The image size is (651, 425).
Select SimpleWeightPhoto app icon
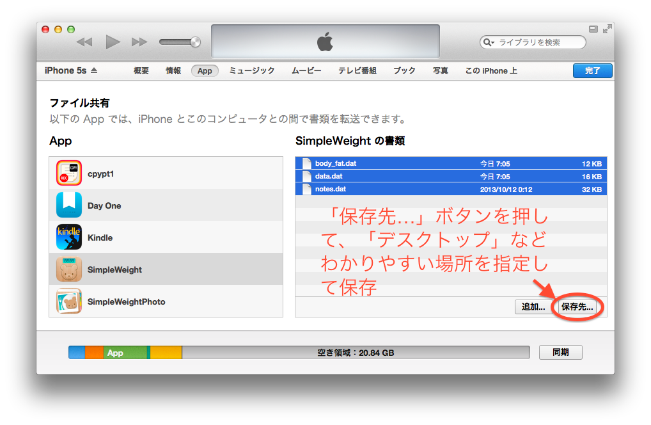pyautogui.click(x=69, y=301)
